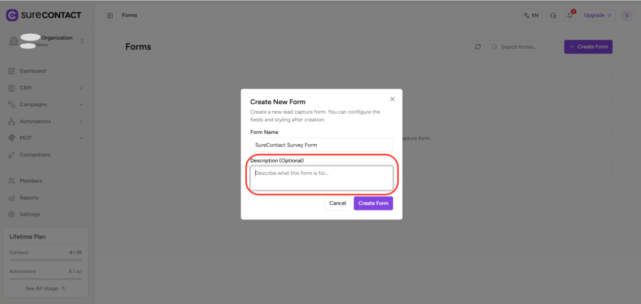Expand the Automations chevron
This screenshot has height=304, width=641.
[81, 121]
